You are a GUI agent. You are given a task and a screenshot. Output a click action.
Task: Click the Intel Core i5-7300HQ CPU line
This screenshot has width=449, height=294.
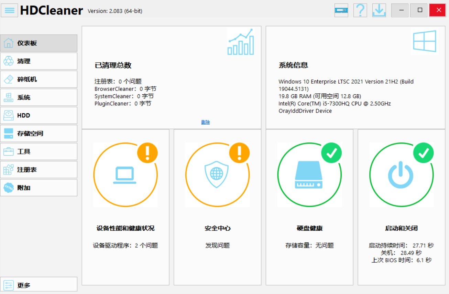click(x=335, y=104)
